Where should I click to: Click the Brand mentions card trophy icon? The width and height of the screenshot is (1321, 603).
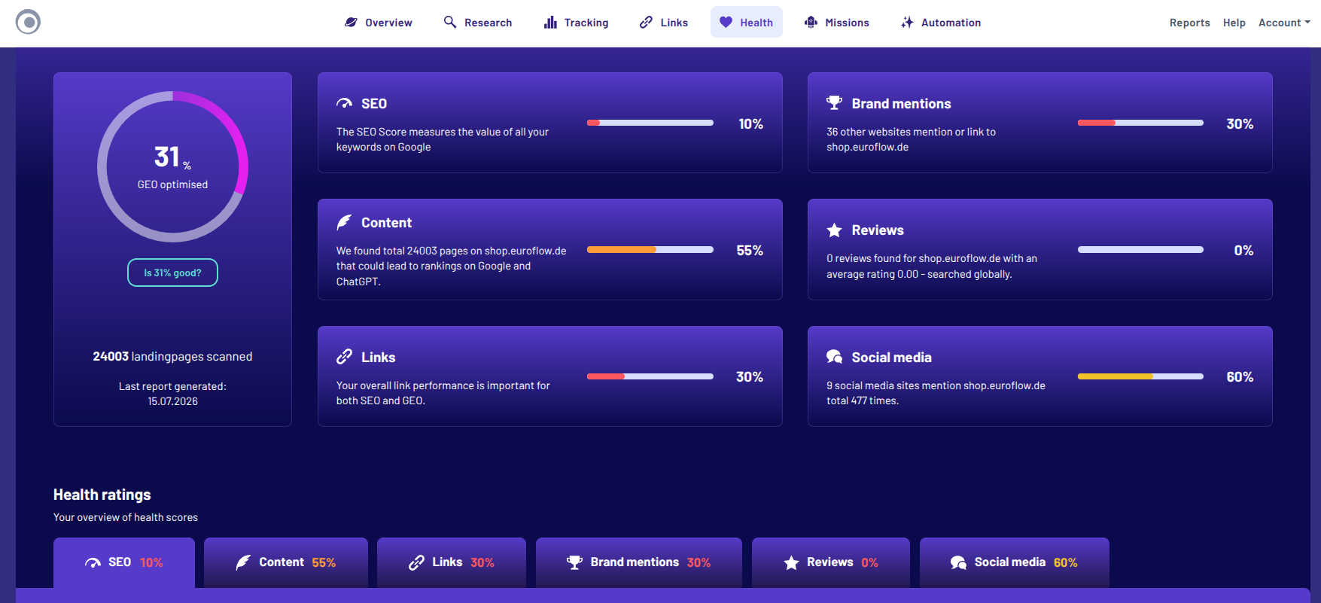(x=834, y=102)
